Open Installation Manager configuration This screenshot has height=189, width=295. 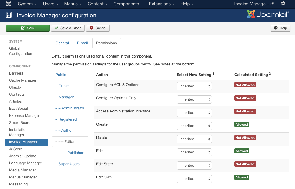coord(18,132)
